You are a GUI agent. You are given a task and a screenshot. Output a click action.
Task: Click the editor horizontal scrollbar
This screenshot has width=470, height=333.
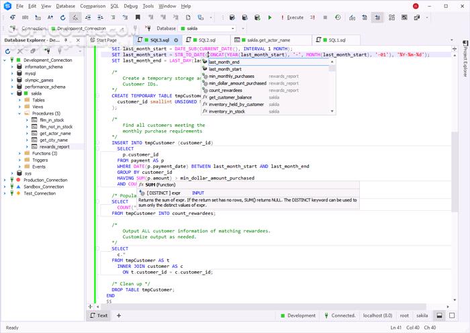[x=263, y=306]
